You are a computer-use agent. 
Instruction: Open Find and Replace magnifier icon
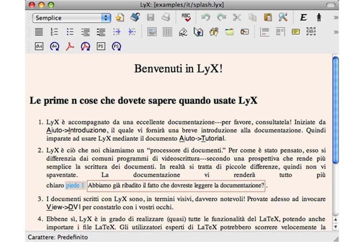pos(283,17)
